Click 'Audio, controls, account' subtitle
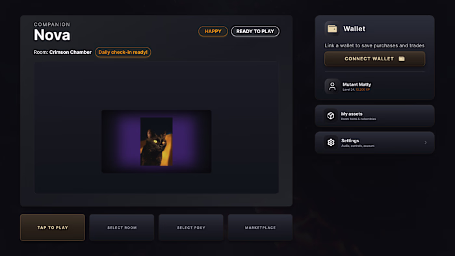455x256 pixels. (357, 146)
